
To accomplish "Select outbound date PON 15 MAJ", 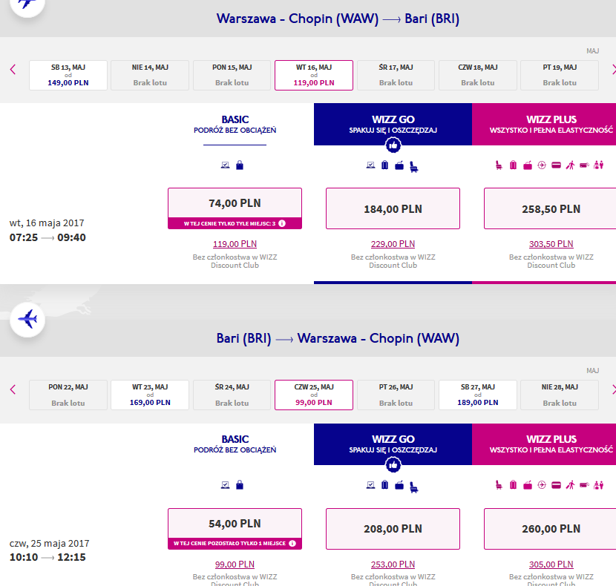I will (x=232, y=75).
